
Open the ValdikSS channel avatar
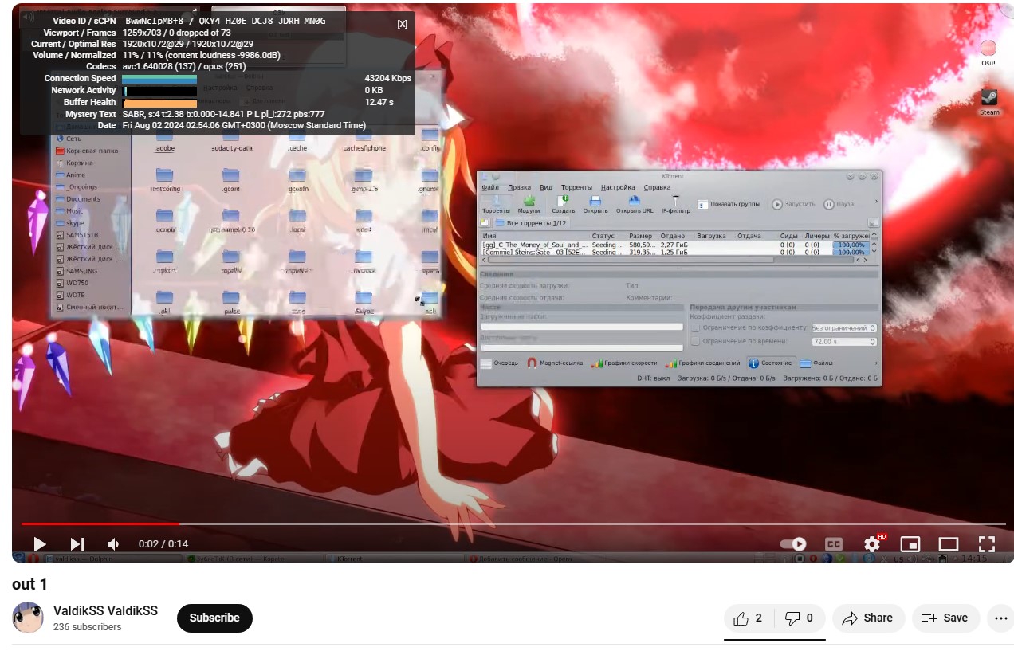coord(28,618)
